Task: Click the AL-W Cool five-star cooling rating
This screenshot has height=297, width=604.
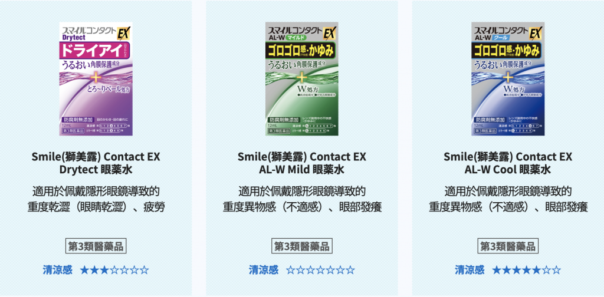Action: 527,270
